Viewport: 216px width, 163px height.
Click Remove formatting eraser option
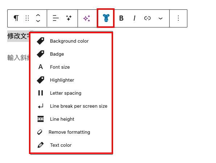pyautogui.click(x=71, y=132)
